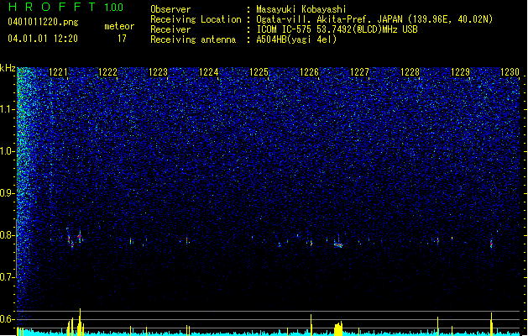Click the 1221 time axis marker
This screenshot has height=336, width=528.
[58, 72]
